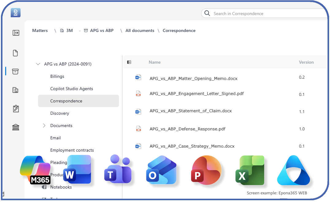Click version 1.1 of Statement of Claim

[302, 112]
